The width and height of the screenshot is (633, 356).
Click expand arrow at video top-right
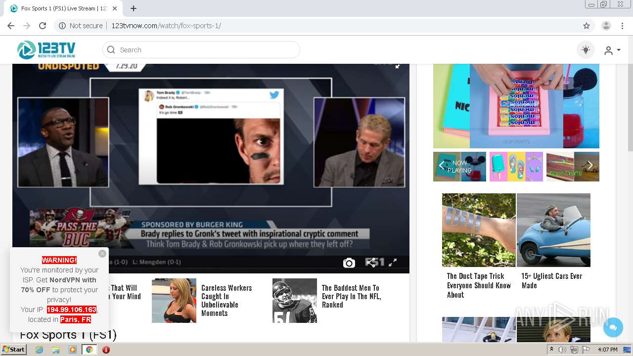pos(398,66)
